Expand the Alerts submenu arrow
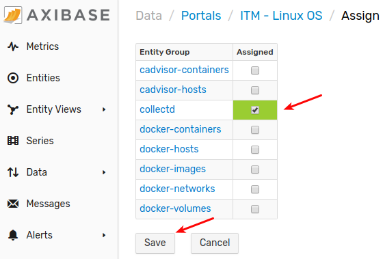The height and width of the screenshot is (259, 383). [104, 235]
